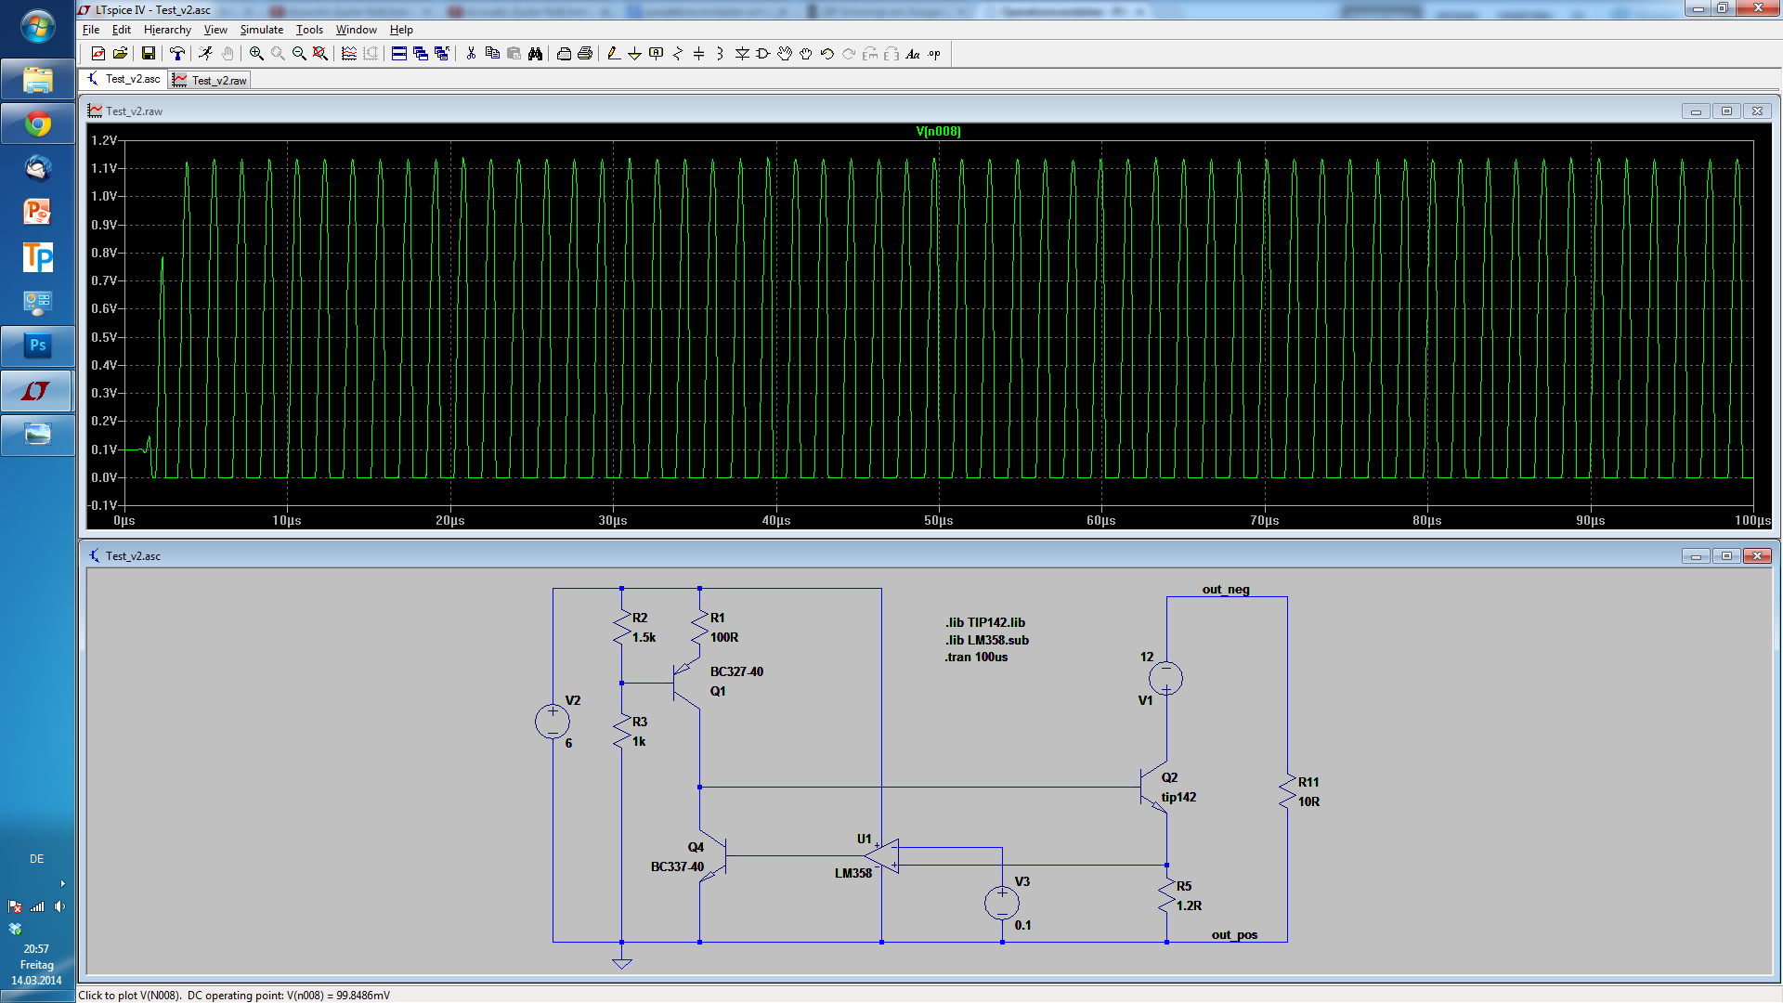Open the Help menu

[x=401, y=30]
